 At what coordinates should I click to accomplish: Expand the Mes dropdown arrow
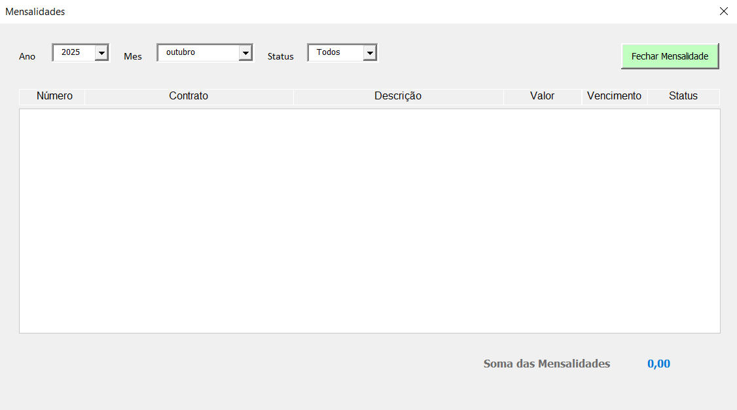(245, 53)
